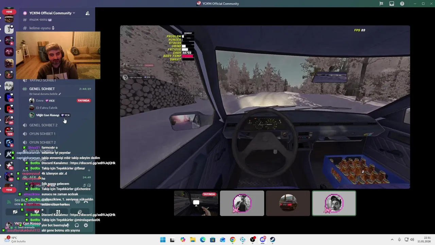Click the edit channel status pencil icon
Viewport: 435px width, 245px height.
(60, 94)
